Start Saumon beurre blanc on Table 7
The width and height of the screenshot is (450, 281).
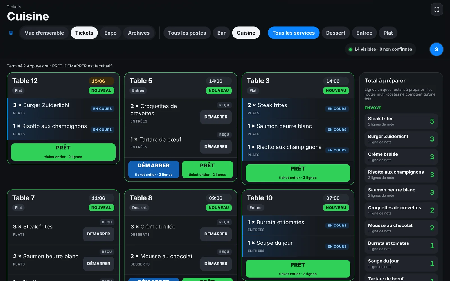coord(98,264)
